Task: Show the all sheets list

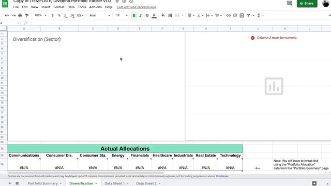Action: pos(17,183)
